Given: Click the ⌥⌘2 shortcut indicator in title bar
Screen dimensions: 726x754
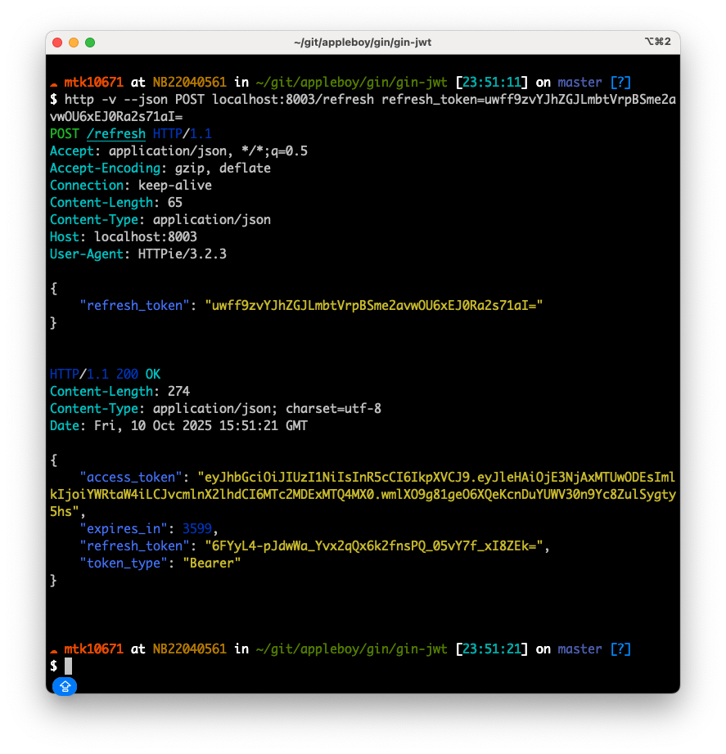Looking at the screenshot, I should 657,42.
